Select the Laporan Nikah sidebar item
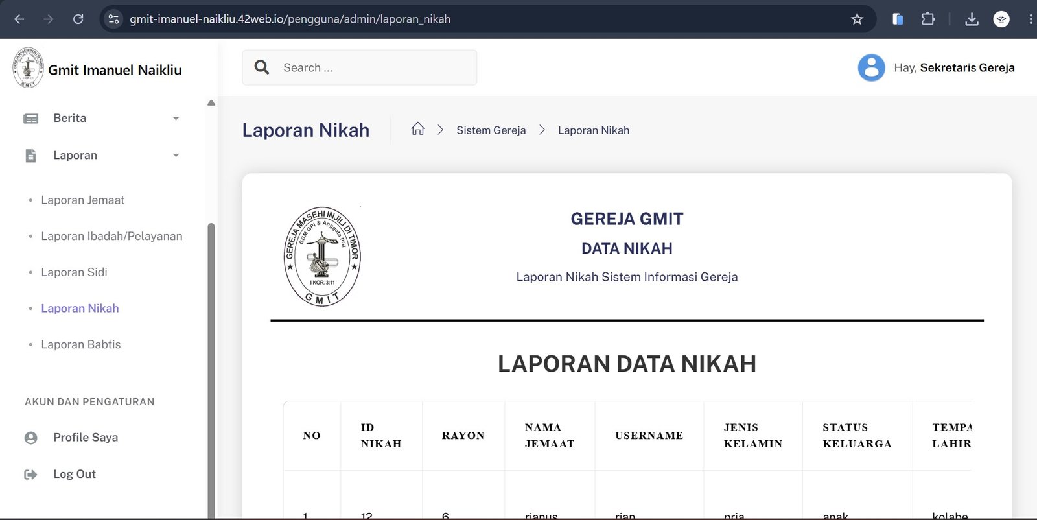The height and width of the screenshot is (520, 1037). [x=80, y=309]
